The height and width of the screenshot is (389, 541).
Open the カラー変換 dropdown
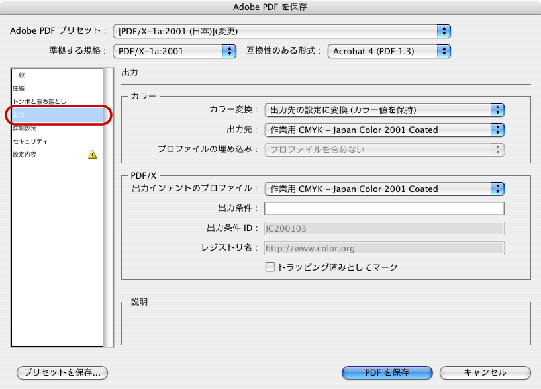[384, 110]
